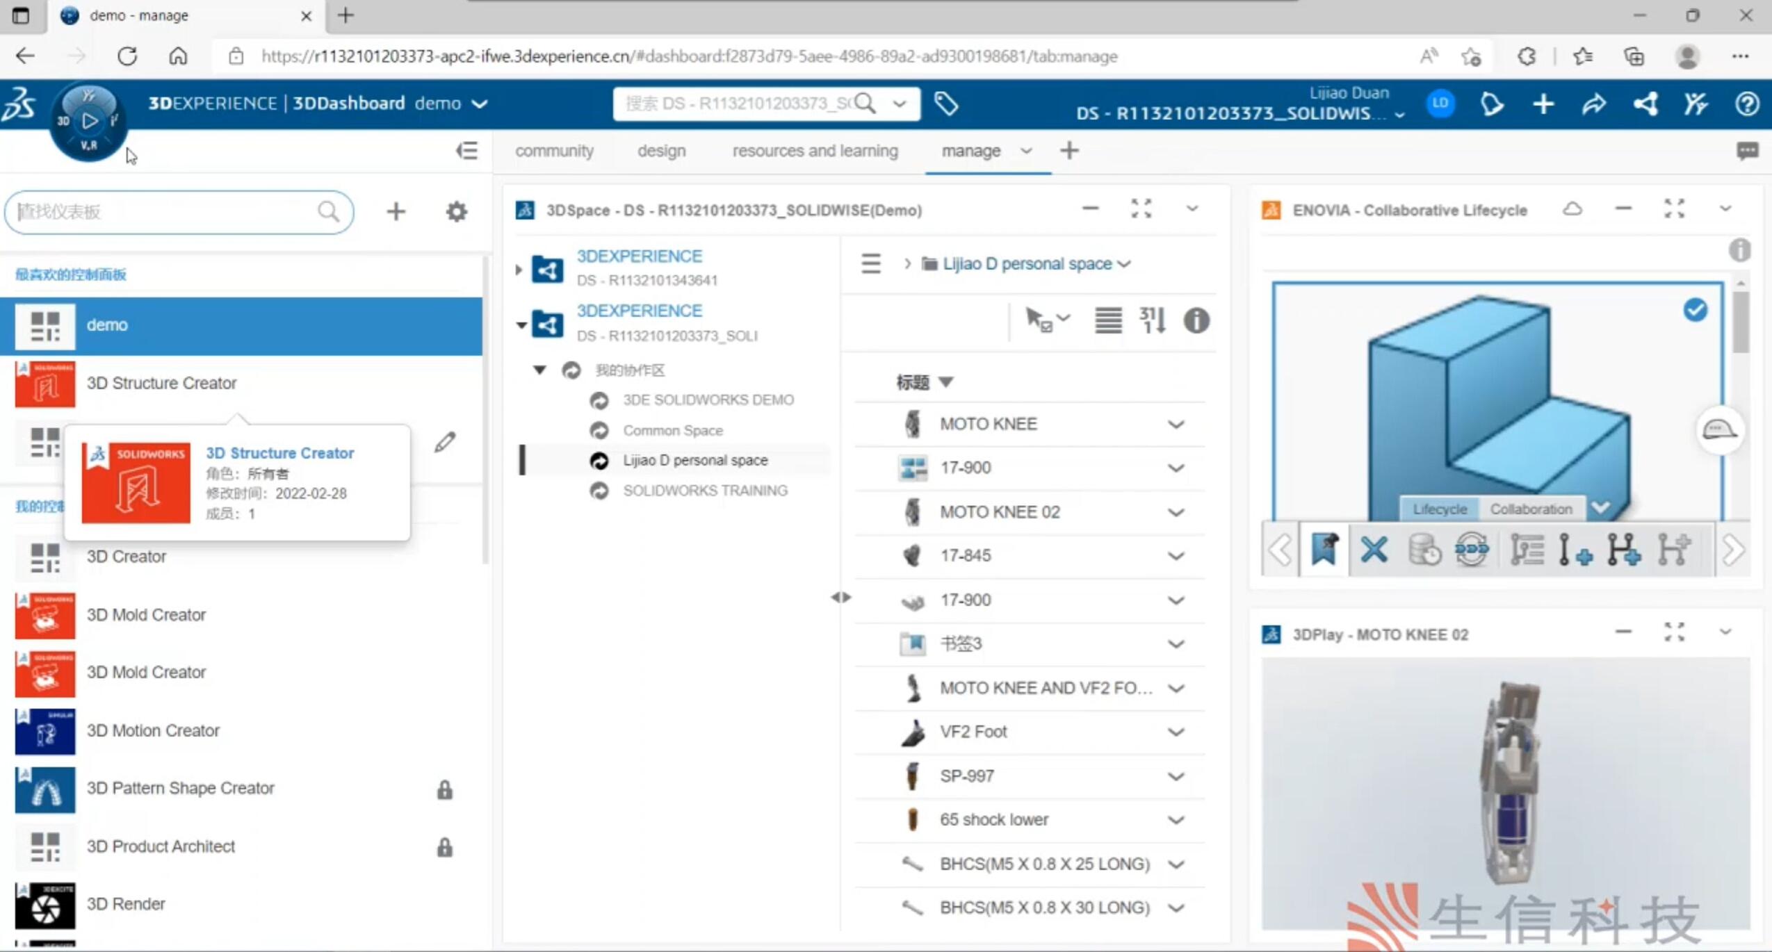The height and width of the screenshot is (952, 1772).
Task: Click the LD user avatar
Action: coord(1440,104)
